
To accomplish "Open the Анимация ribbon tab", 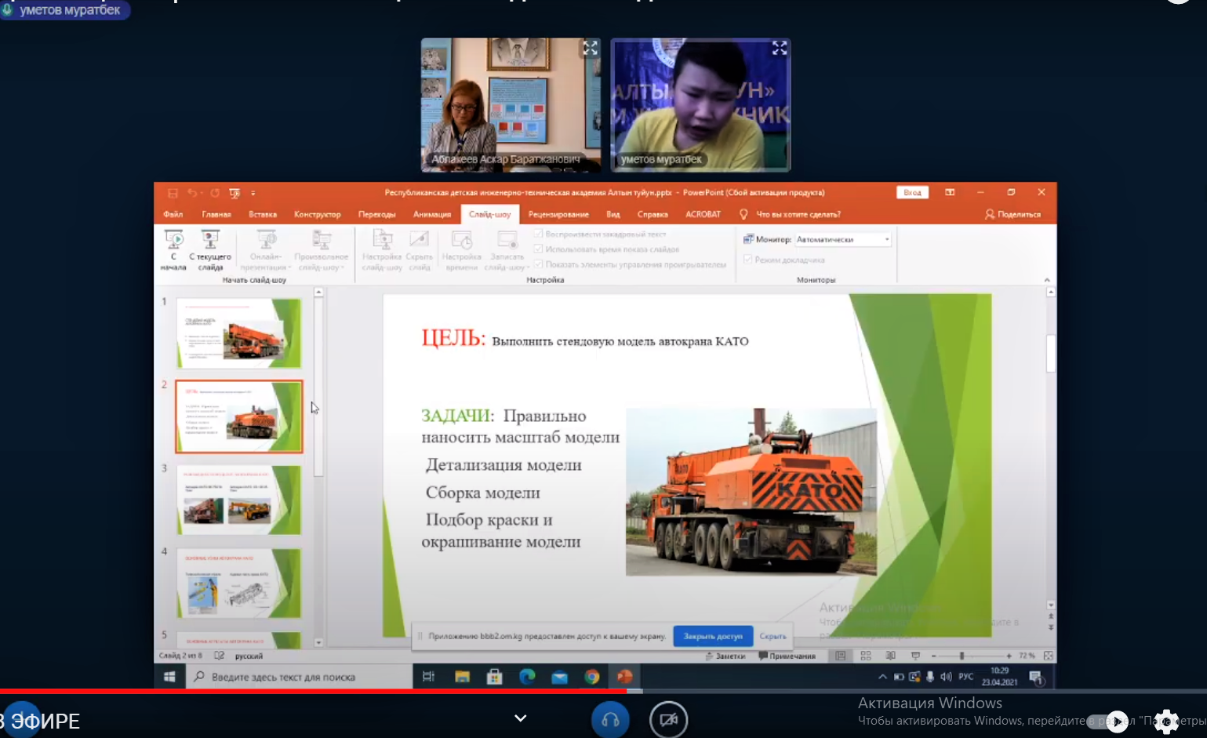I will (x=432, y=214).
